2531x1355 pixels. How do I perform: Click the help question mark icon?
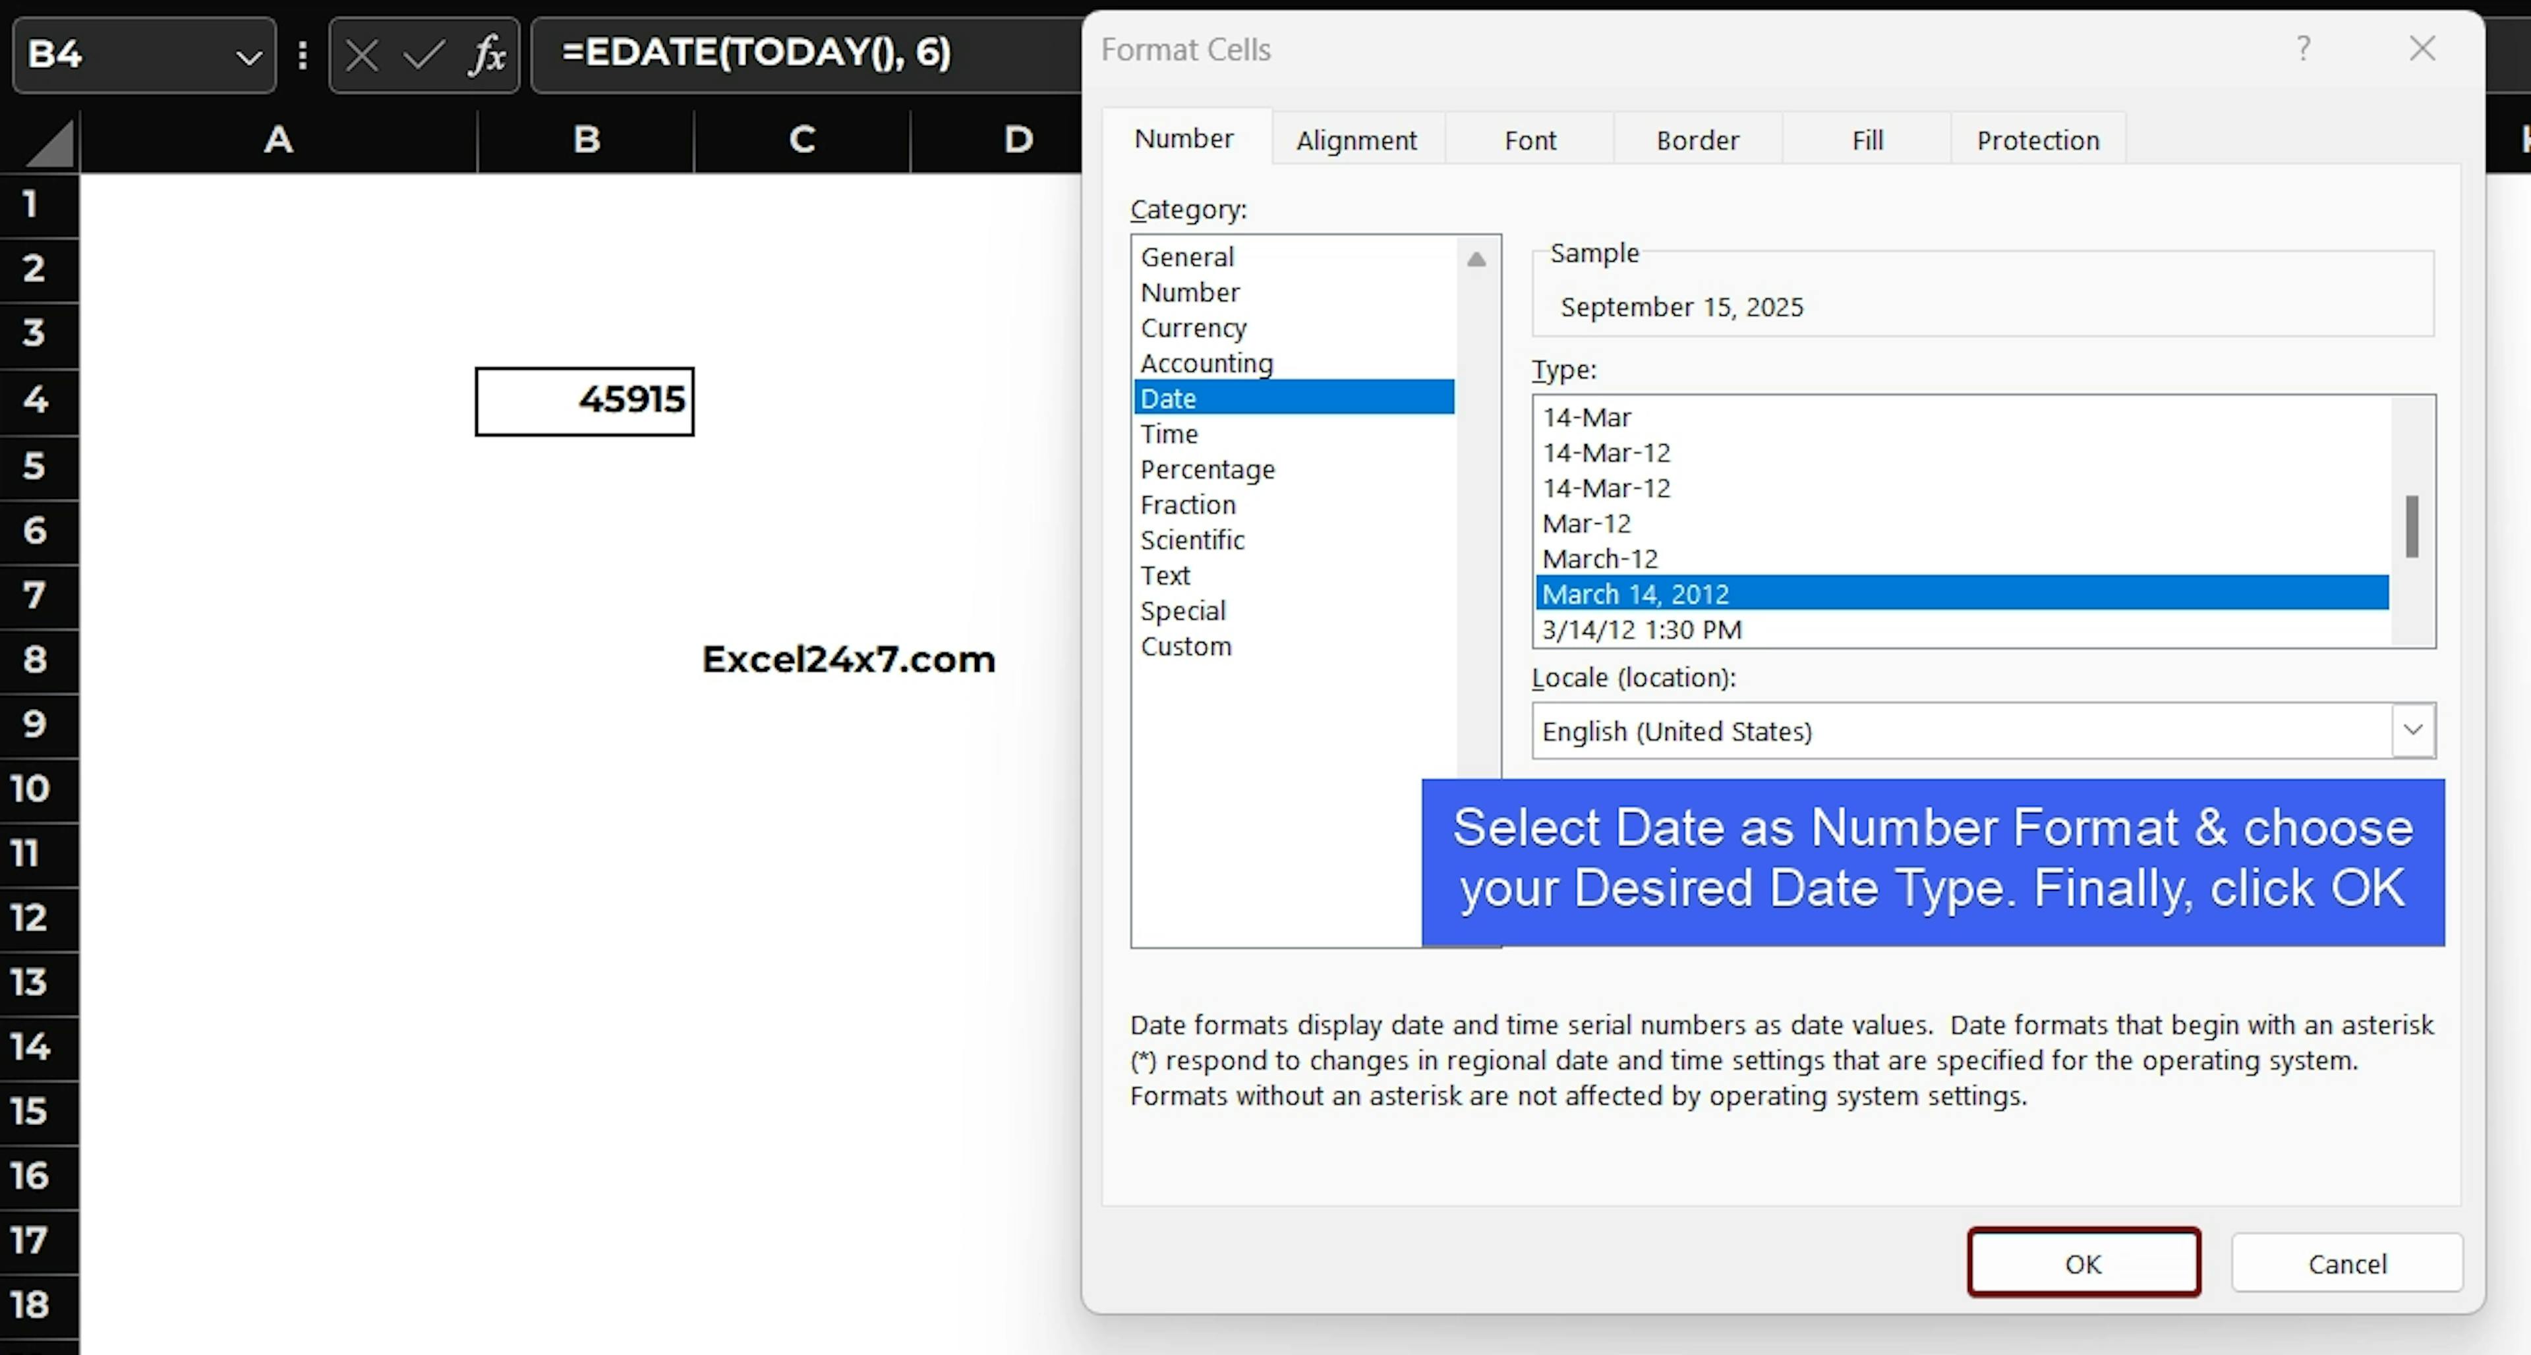[2303, 48]
